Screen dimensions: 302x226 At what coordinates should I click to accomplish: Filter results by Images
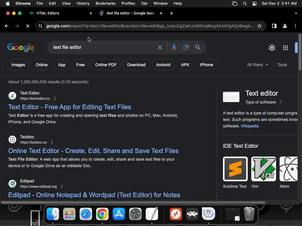tap(18, 65)
